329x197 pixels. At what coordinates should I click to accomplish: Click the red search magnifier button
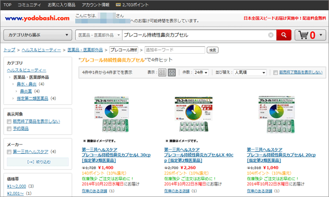coord(284,35)
